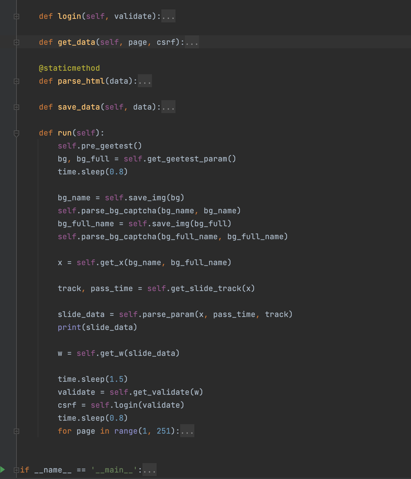Click the get_x method call
Screen dimensions: 411x479
click(x=112, y=262)
